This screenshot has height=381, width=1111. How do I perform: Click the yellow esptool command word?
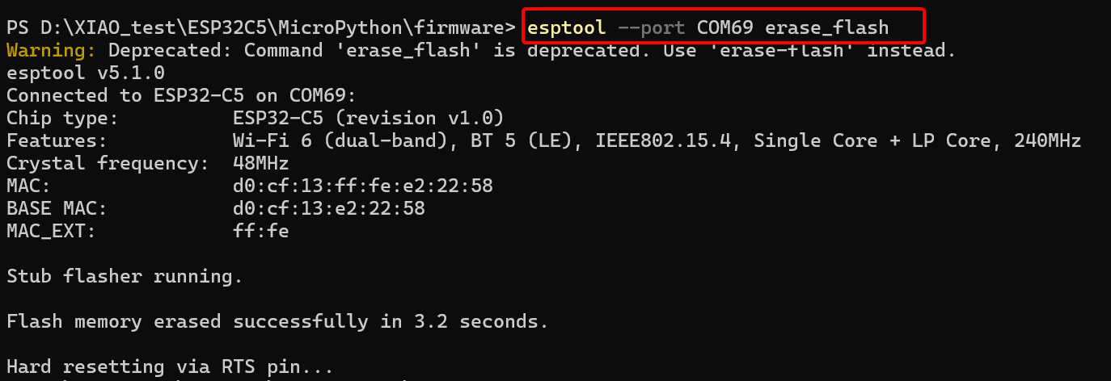coord(567,27)
